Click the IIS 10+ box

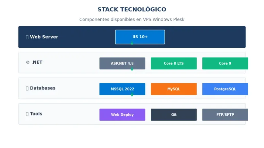click(140, 37)
